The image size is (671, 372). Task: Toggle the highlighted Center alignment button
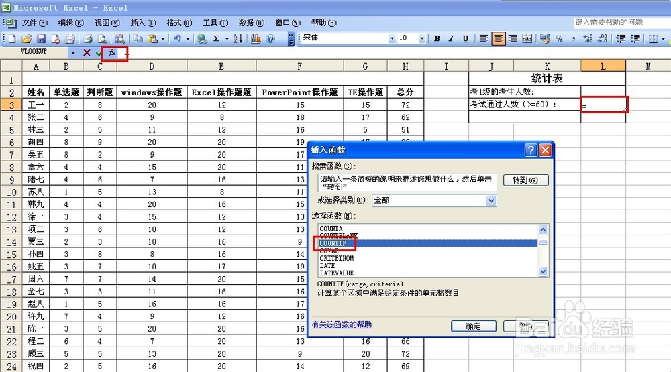point(498,38)
